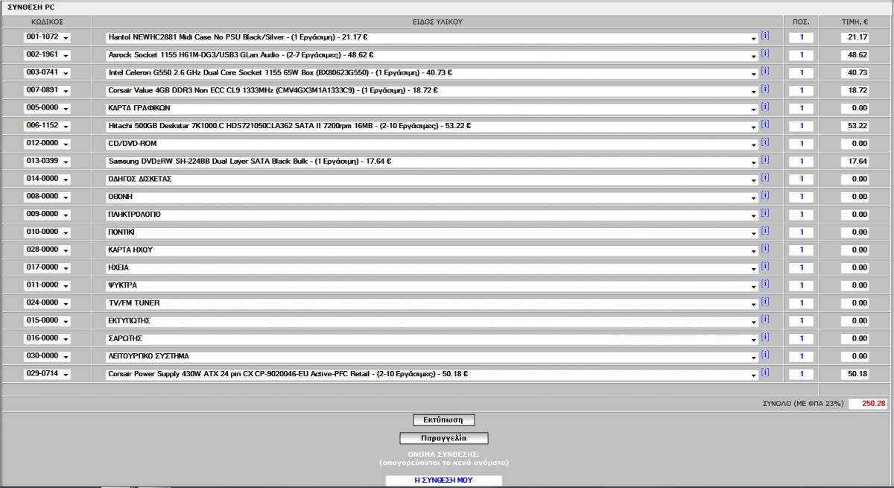Open info icon for Hantol Midi Case row
Image resolution: width=894 pixels, height=488 pixels.
(x=765, y=36)
